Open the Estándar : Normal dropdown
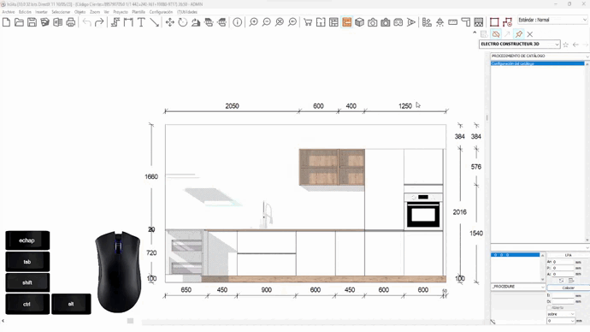 click(552, 20)
